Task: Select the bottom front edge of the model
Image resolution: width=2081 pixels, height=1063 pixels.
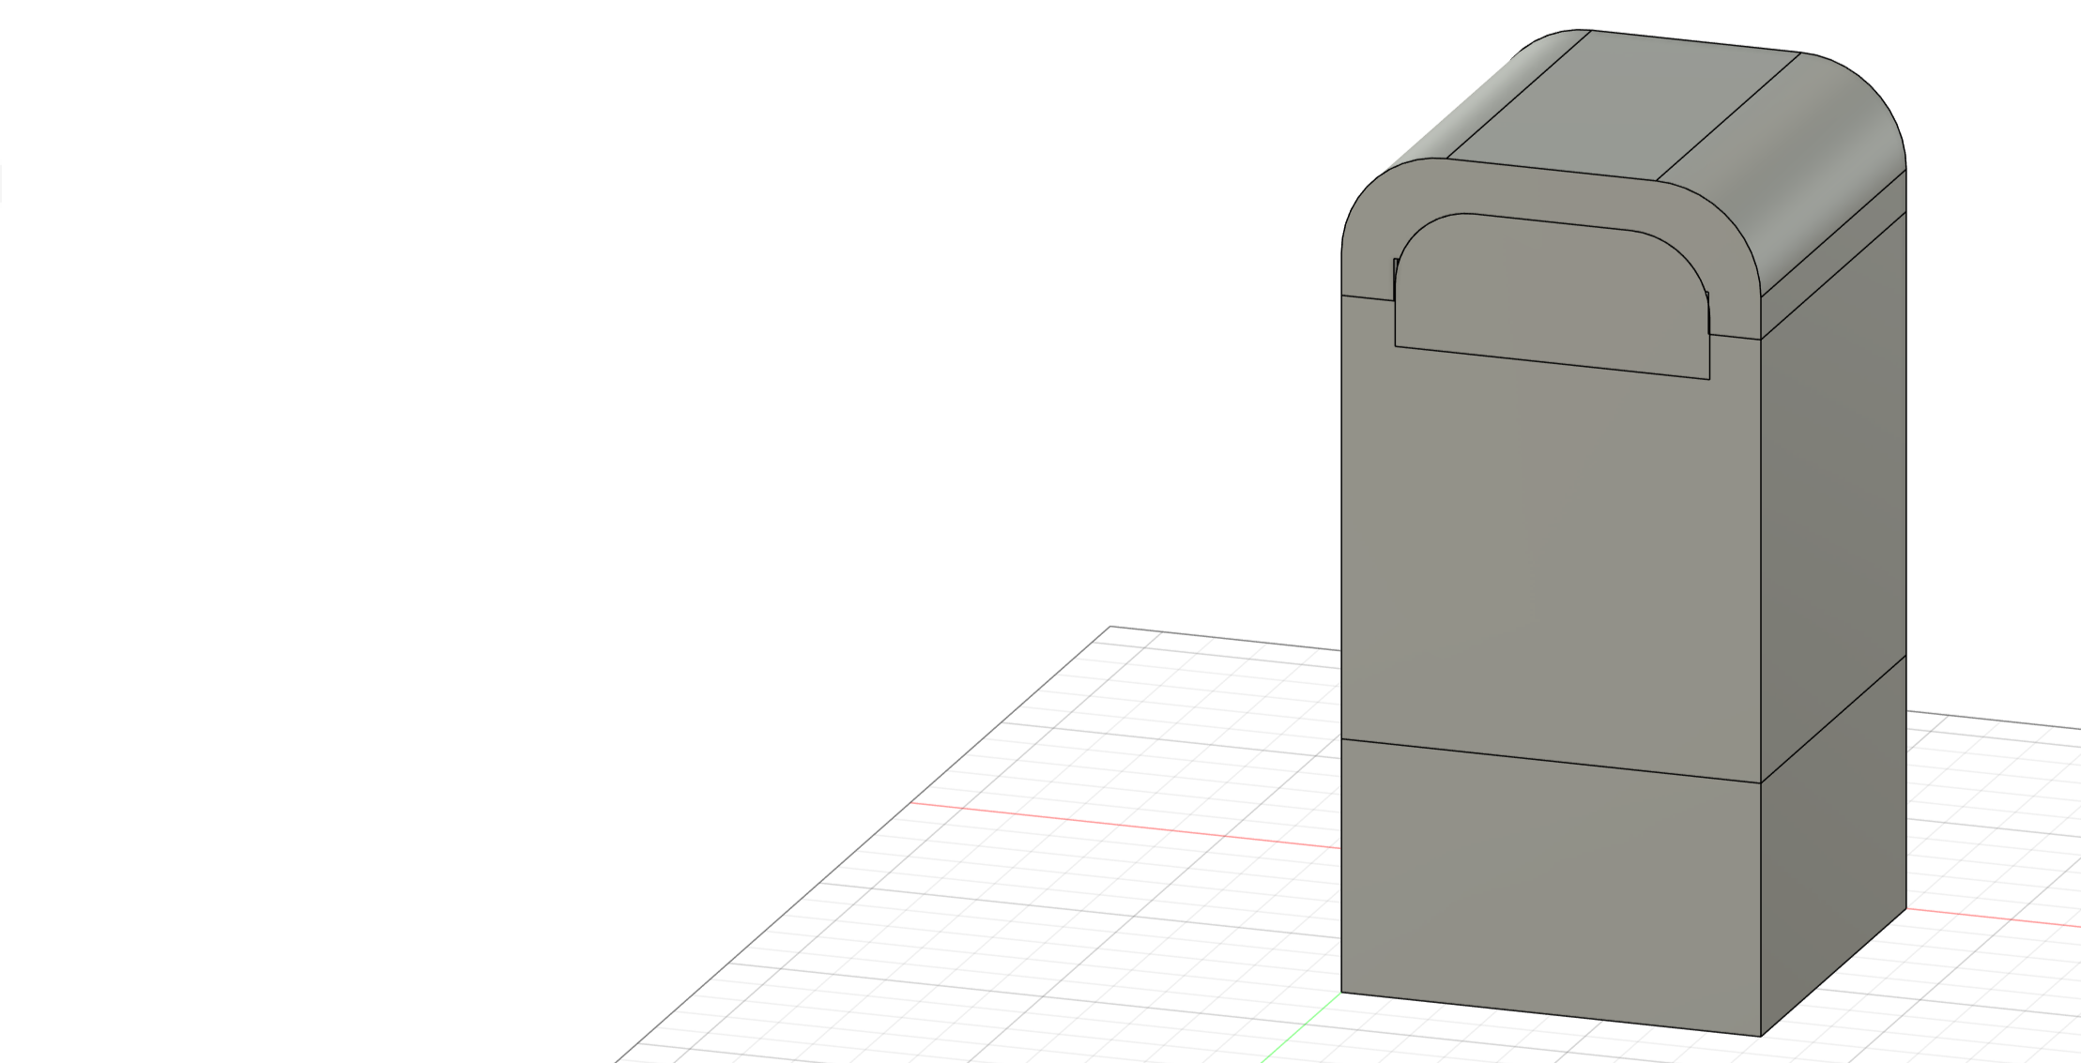Action: (x=1549, y=1014)
